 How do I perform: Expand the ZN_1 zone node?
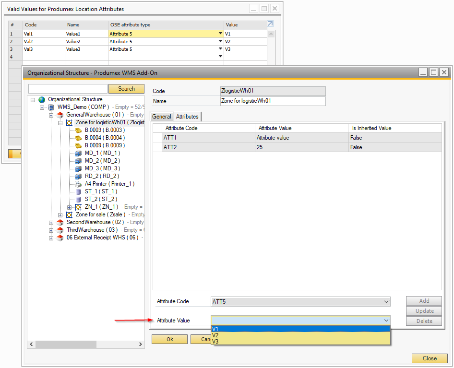click(x=69, y=207)
